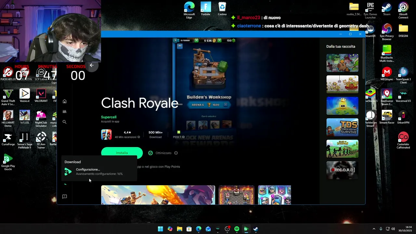The image size is (416, 234).
Task: Open Search in Google Play Games sidebar
Action: pyautogui.click(x=64, y=122)
